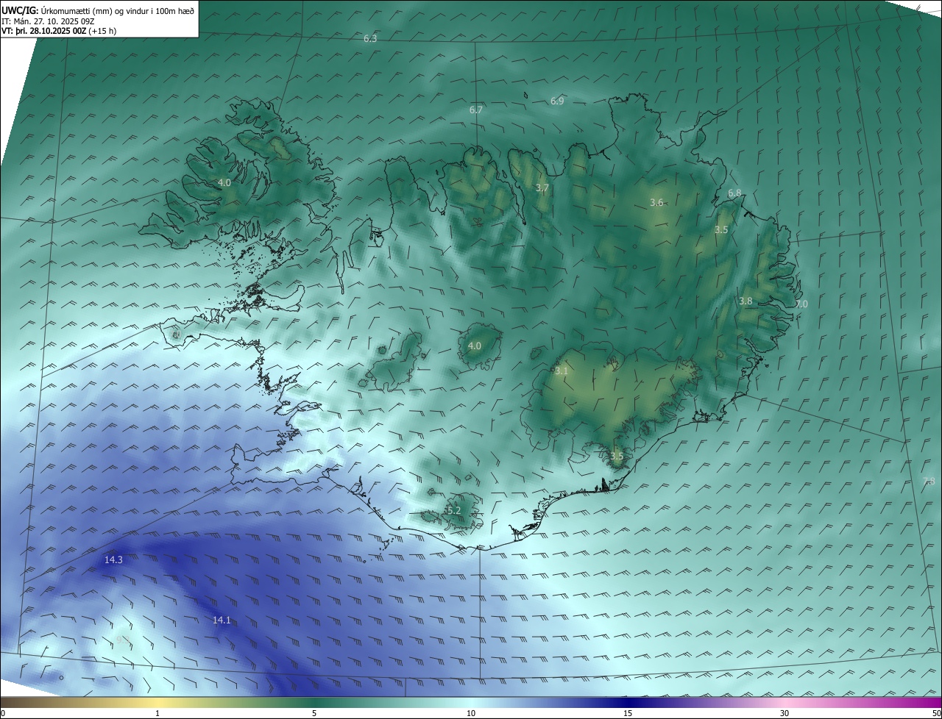Click the color bar tick label 1
Image resolution: width=942 pixels, height=719 pixels.
point(157,713)
